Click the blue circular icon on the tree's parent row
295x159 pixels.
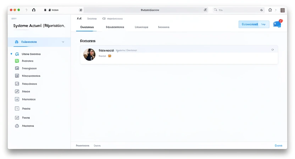coord(17,54)
